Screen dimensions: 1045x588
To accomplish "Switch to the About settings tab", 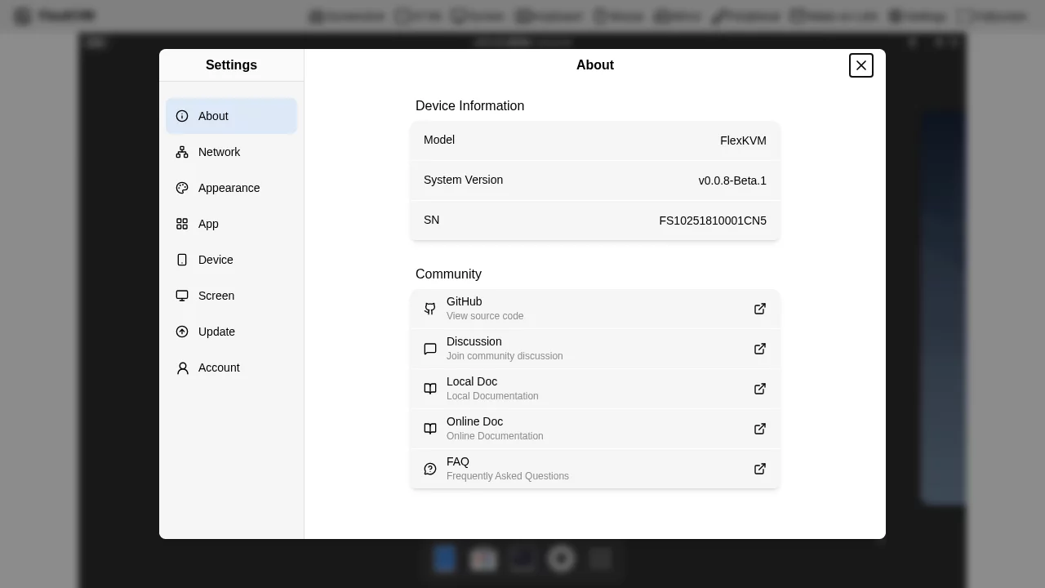I will point(231,116).
